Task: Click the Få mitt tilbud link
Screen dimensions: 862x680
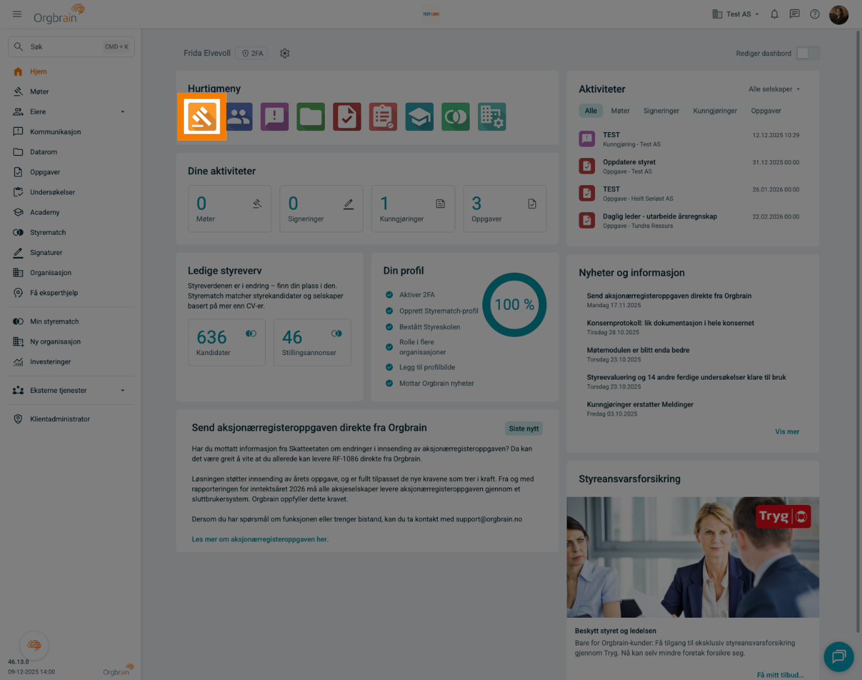Action: coord(780,675)
